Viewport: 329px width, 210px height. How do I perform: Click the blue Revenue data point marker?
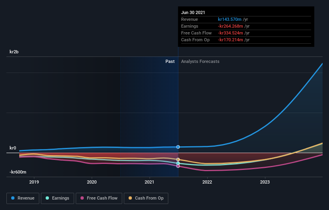(x=178, y=147)
